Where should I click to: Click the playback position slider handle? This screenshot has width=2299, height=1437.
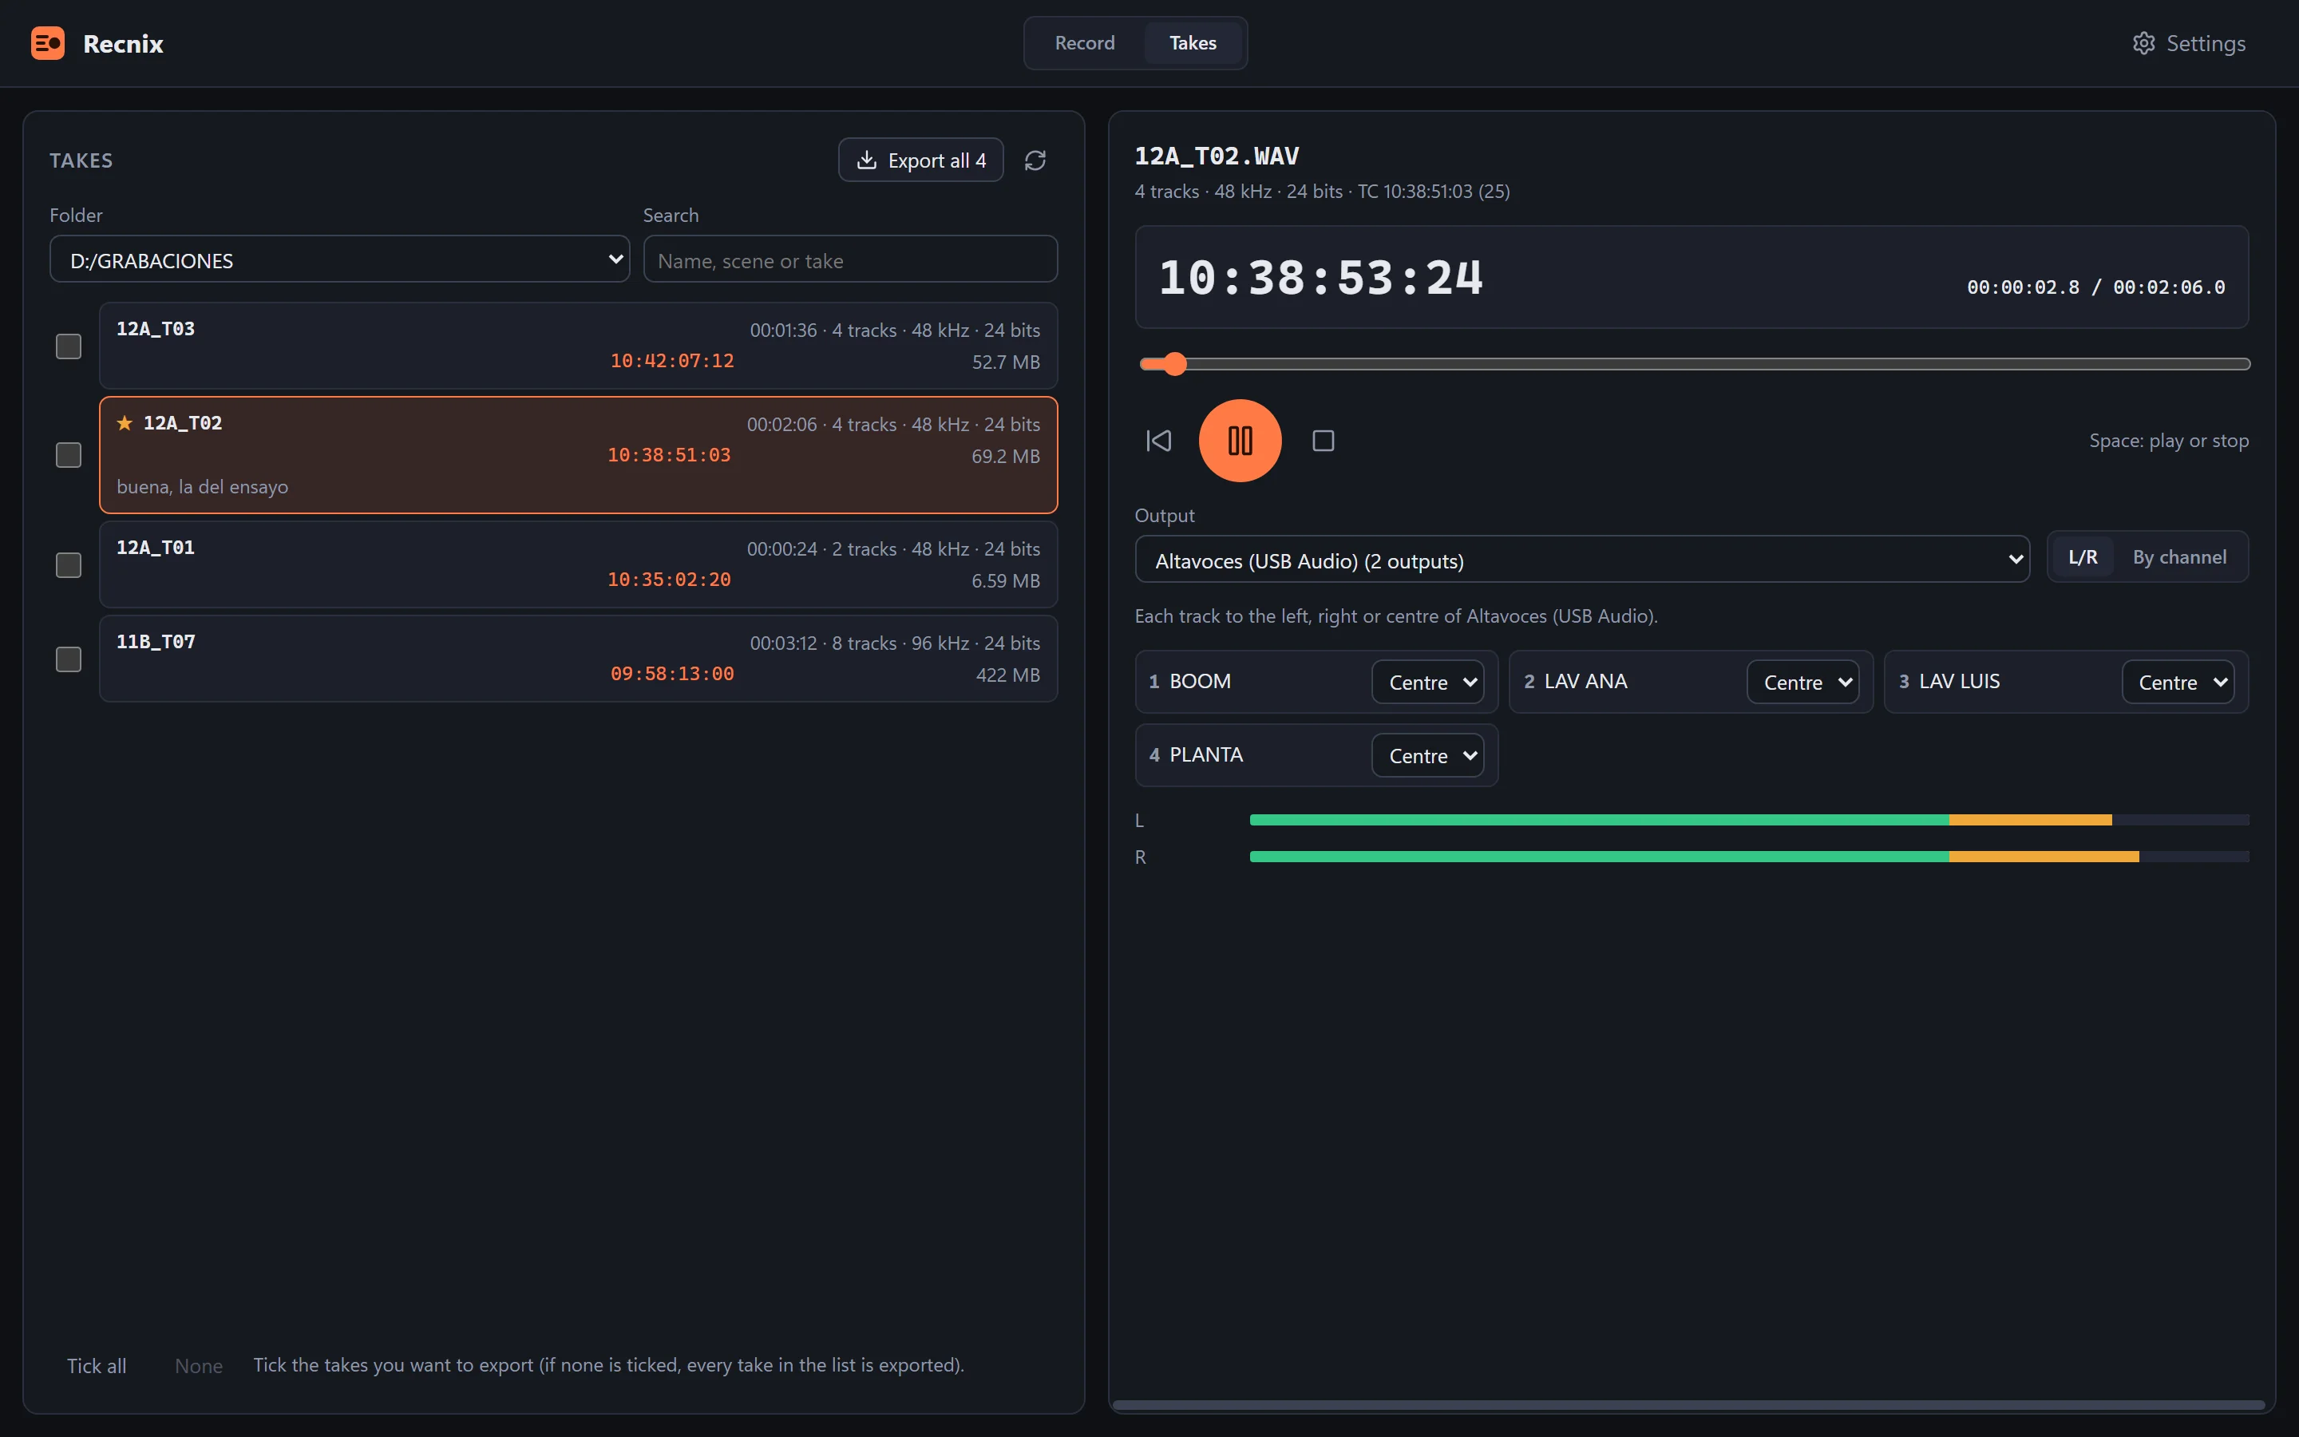[1175, 364]
